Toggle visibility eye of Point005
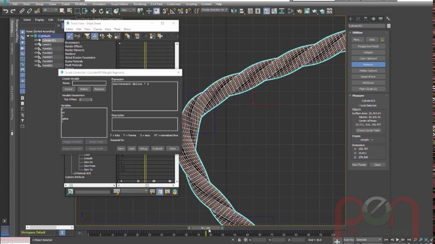This screenshot has height=244, width=435. 36,66
